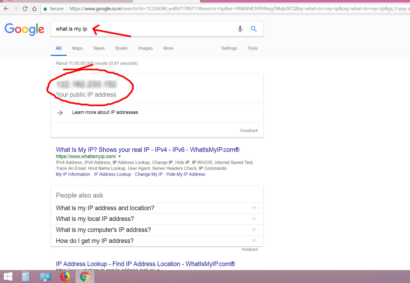
Task: Start voice search with microphone icon
Action: point(240,29)
